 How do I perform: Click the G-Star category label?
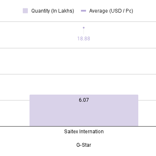84,145
